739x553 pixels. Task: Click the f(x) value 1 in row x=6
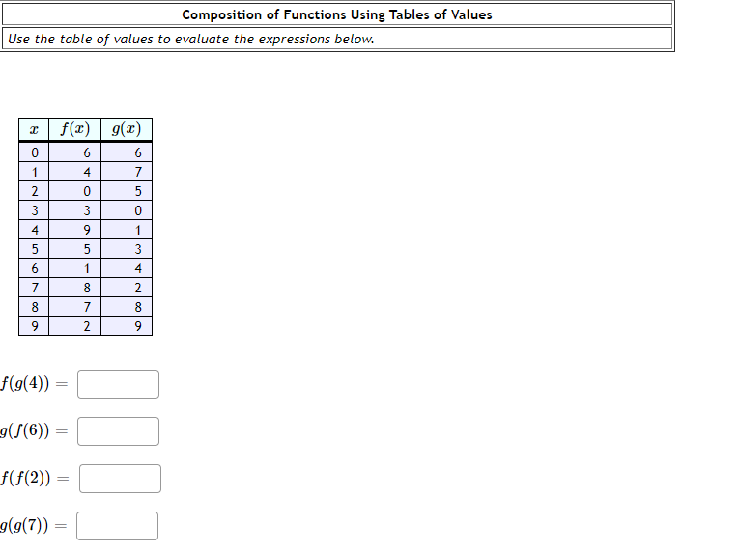click(87, 268)
